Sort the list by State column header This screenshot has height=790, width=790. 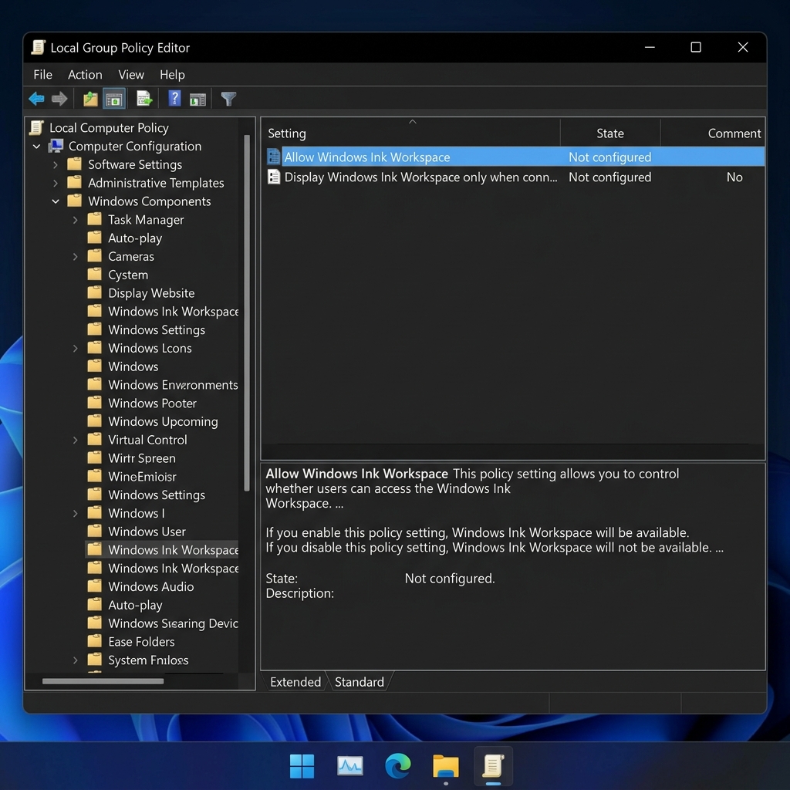click(x=609, y=133)
